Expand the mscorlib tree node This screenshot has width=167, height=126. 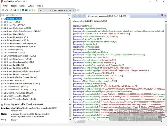(x=1, y=19)
